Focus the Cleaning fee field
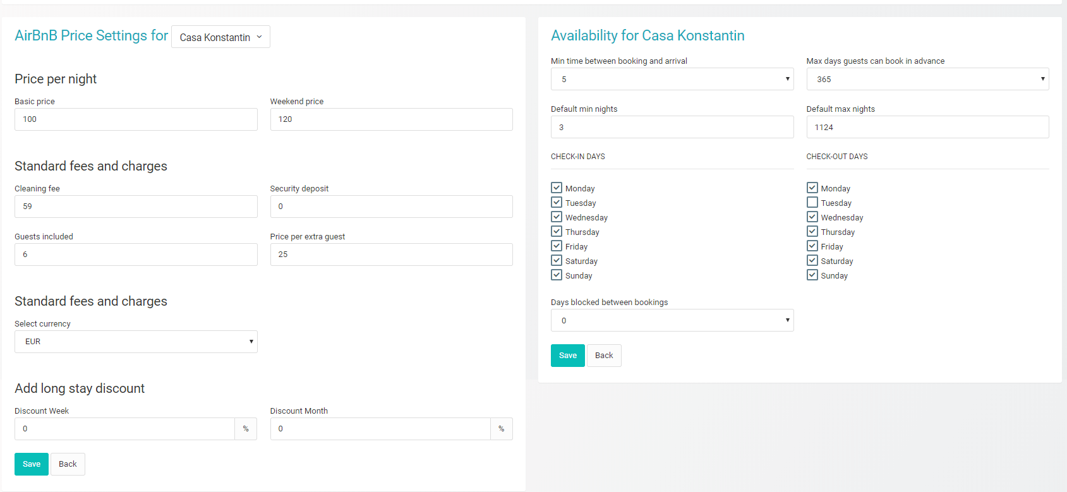The width and height of the screenshot is (1067, 492). 136,207
